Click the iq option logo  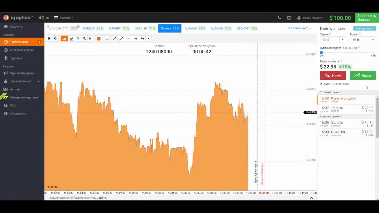click(x=18, y=17)
